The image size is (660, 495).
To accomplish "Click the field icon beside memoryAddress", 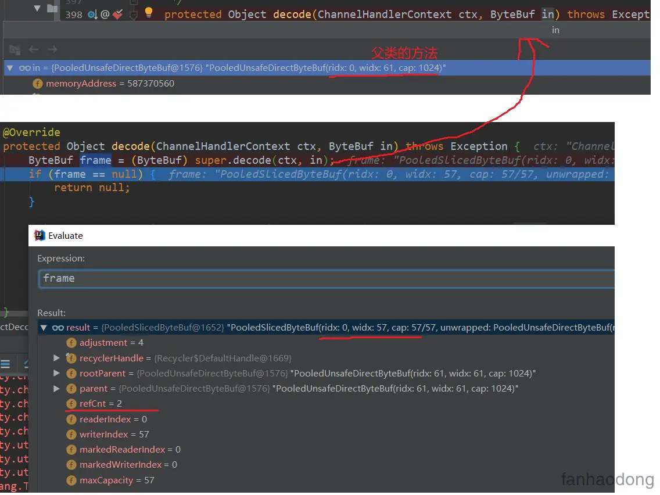I will [x=37, y=83].
